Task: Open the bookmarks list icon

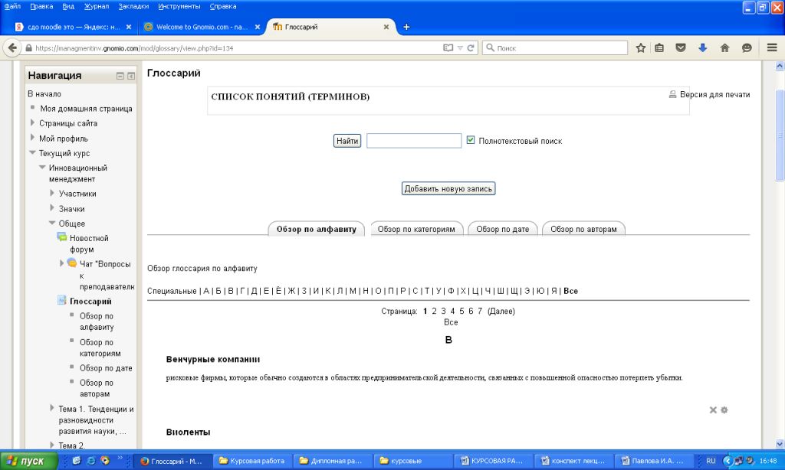Action: (x=659, y=48)
